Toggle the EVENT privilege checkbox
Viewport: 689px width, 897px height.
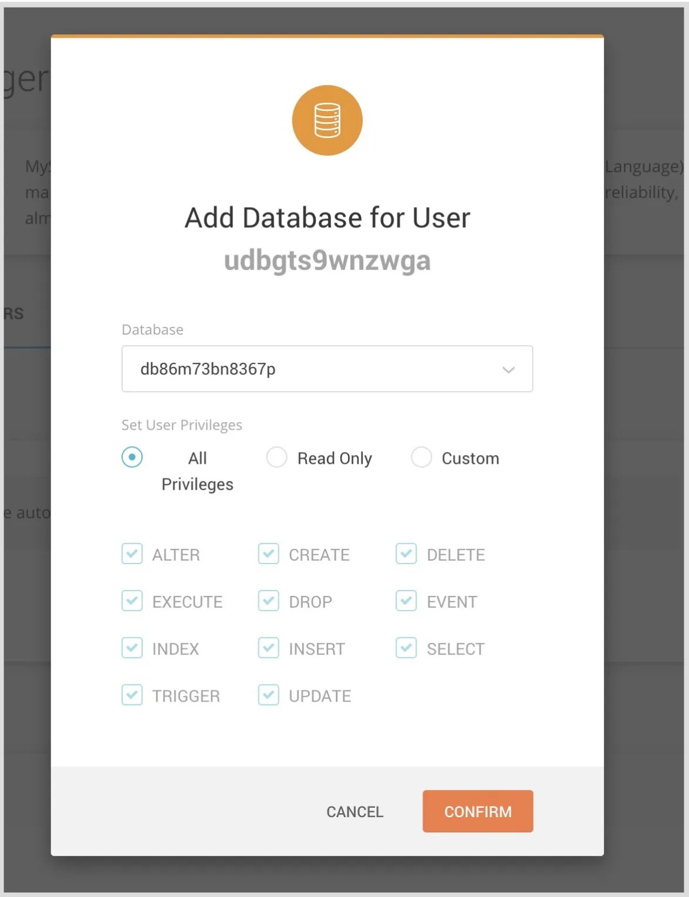406,601
